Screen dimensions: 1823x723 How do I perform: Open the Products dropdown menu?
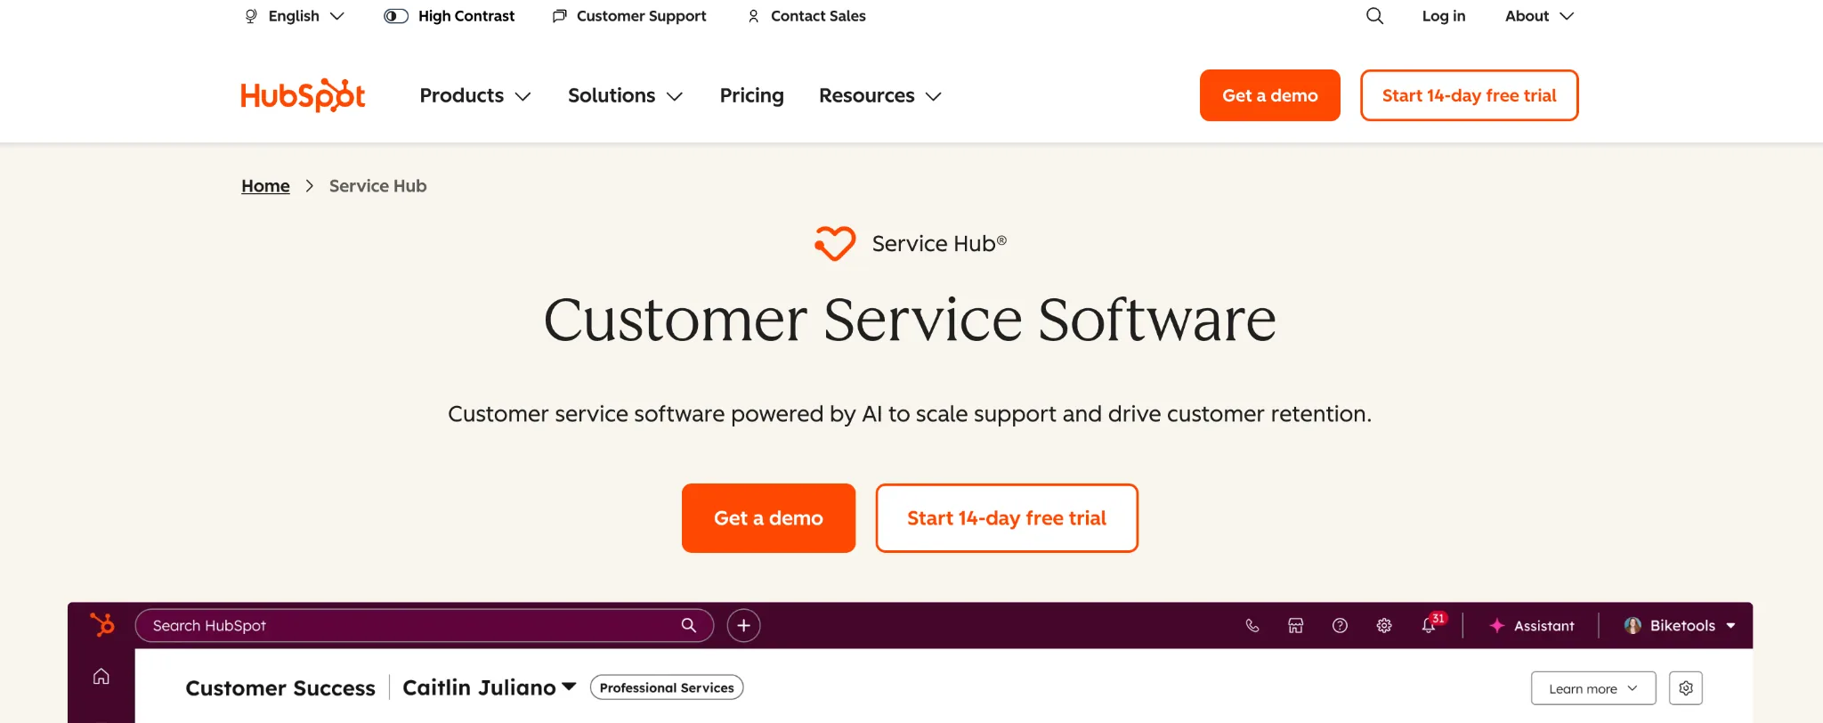pyautogui.click(x=475, y=95)
